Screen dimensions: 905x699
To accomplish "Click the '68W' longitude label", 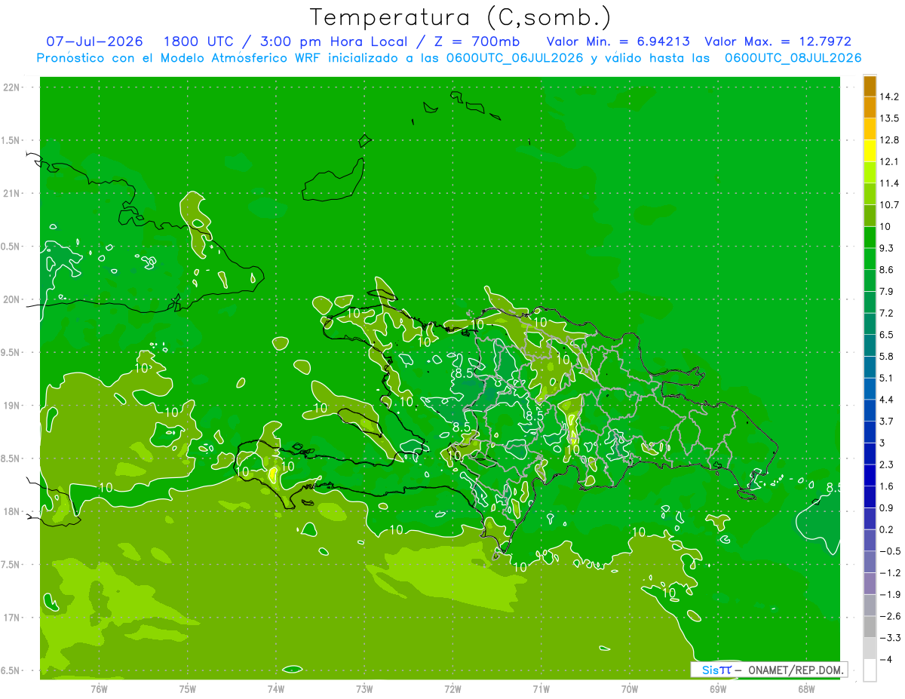I will [805, 688].
